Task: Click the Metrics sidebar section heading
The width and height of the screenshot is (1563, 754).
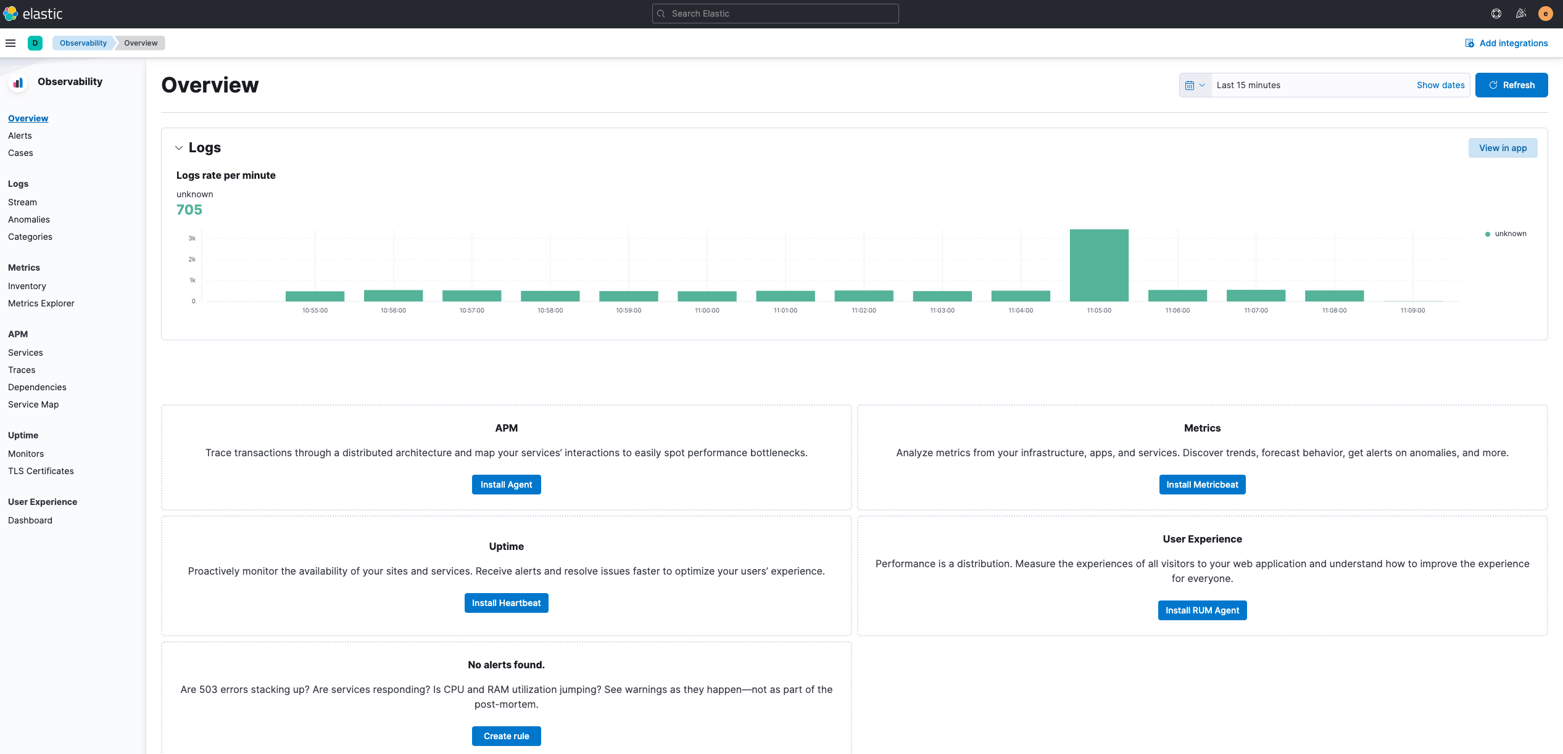Action: (x=24, y=268)
